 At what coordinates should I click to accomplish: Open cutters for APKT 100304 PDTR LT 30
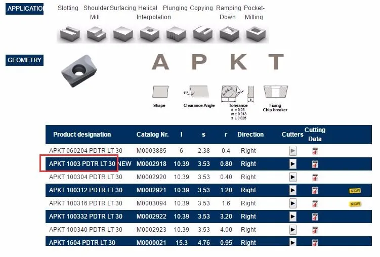[293, 177]
